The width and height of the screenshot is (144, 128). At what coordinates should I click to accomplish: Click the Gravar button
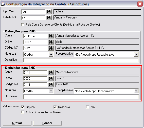coord(17,123)
